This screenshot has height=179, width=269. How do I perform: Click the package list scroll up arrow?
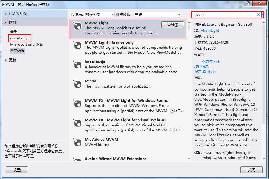pyautogui.click(x=189, y=22)
